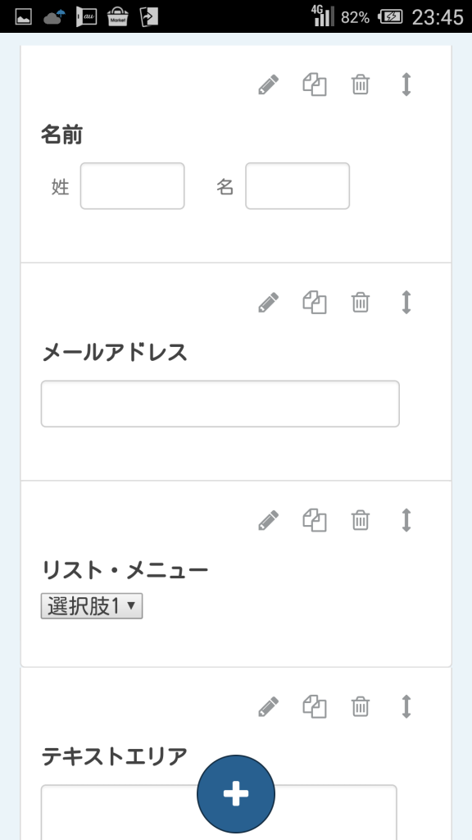Tap the blue plus add-field button
Image resolution: width=472 pixels, height=840 pixels.
tap(236, 794)
